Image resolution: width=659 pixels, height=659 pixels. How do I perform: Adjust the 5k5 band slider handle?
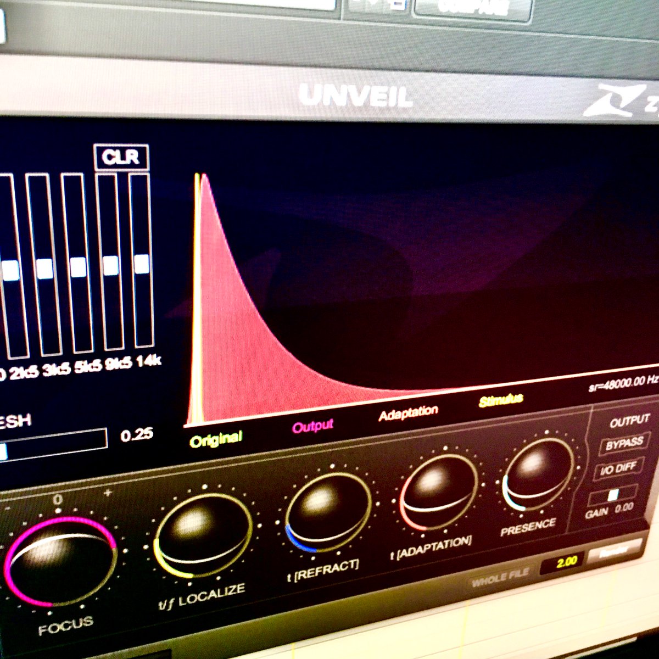tap(78, 267)
